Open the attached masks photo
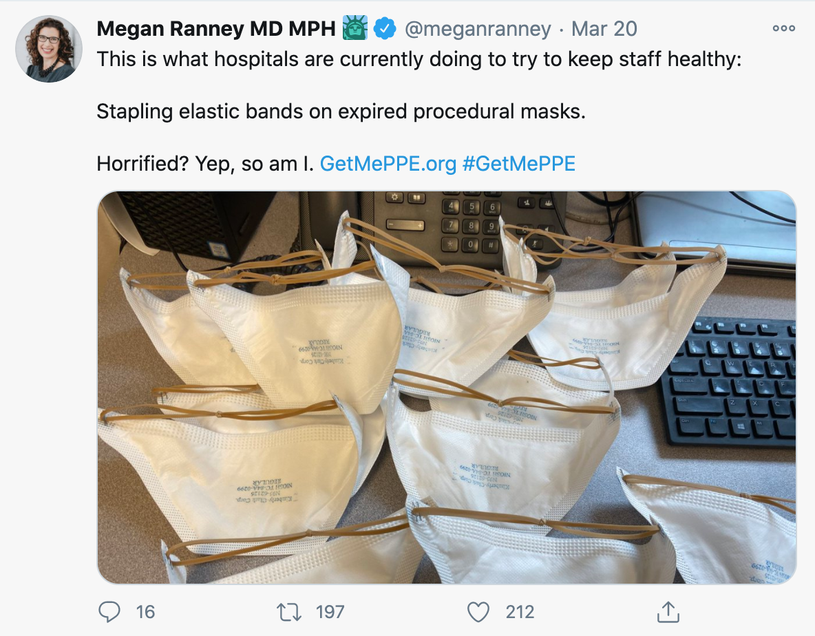Screen dimensions: 815x636 click(447, 387)
